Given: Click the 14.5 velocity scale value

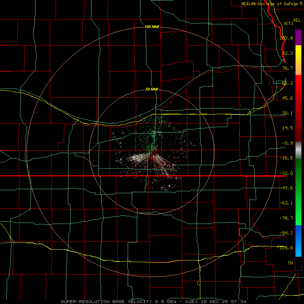Looking at the screenshot, I should (287, 128).
